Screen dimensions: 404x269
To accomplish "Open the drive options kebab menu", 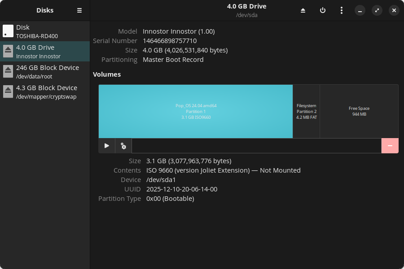I will (342, 10).
